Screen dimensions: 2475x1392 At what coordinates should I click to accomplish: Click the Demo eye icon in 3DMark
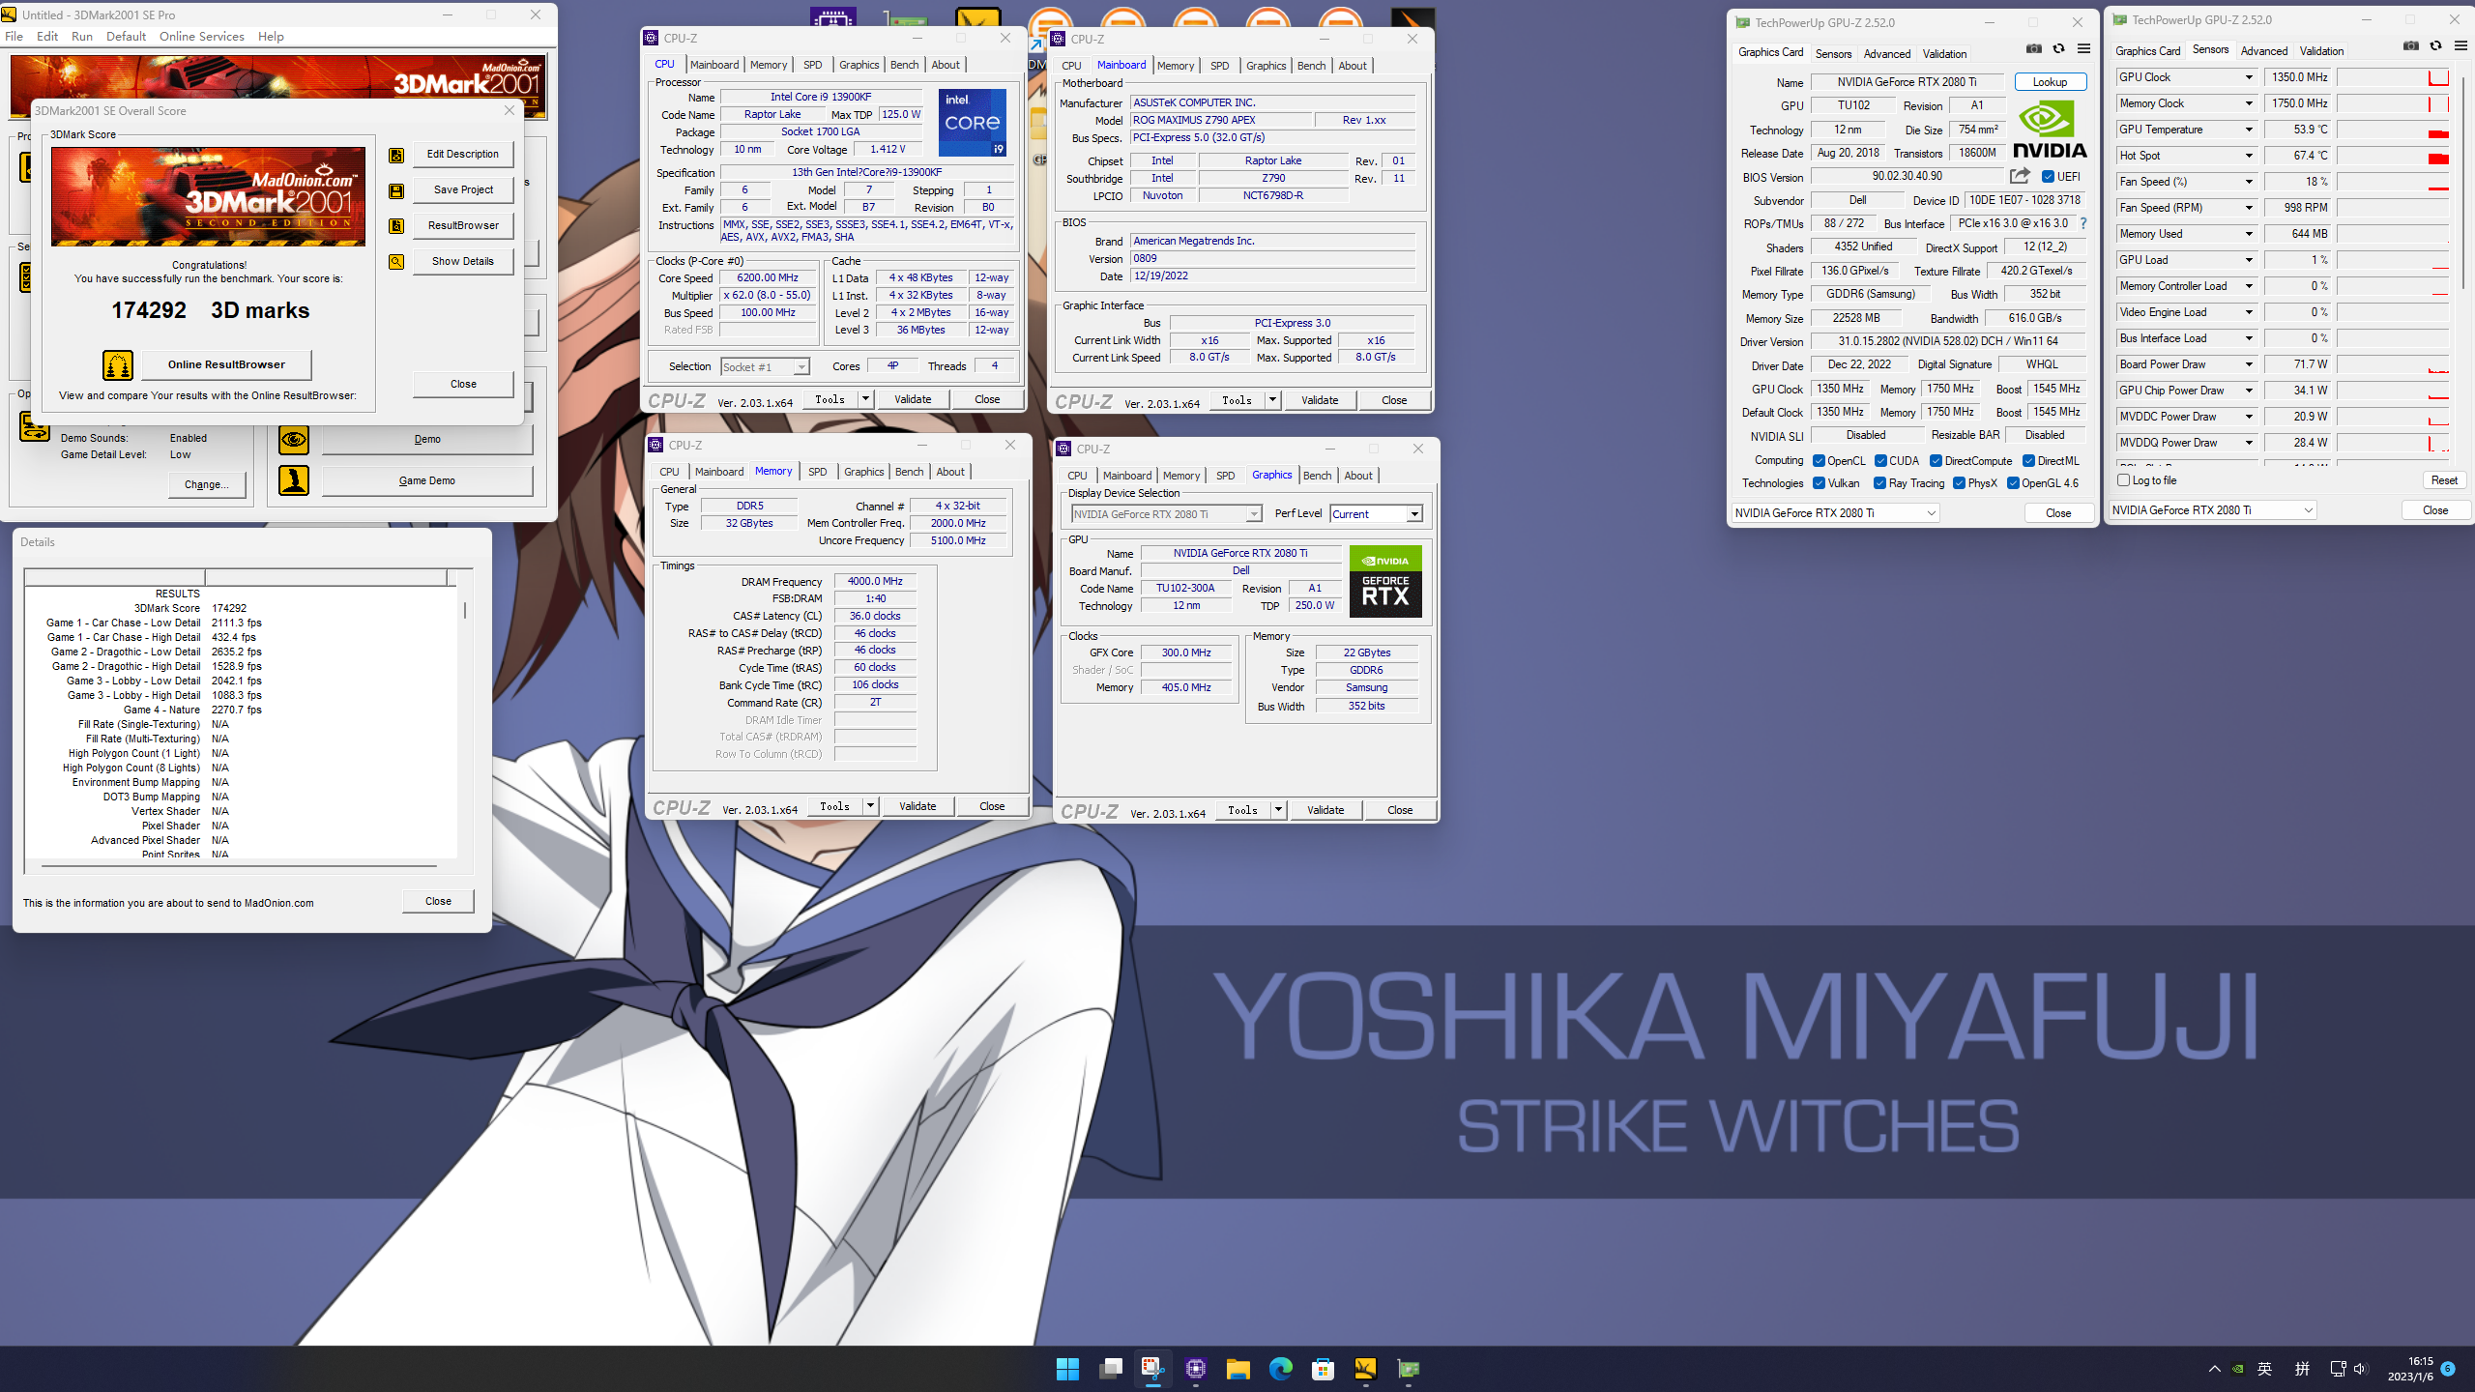pyautogui.click(x=294, y=440)
